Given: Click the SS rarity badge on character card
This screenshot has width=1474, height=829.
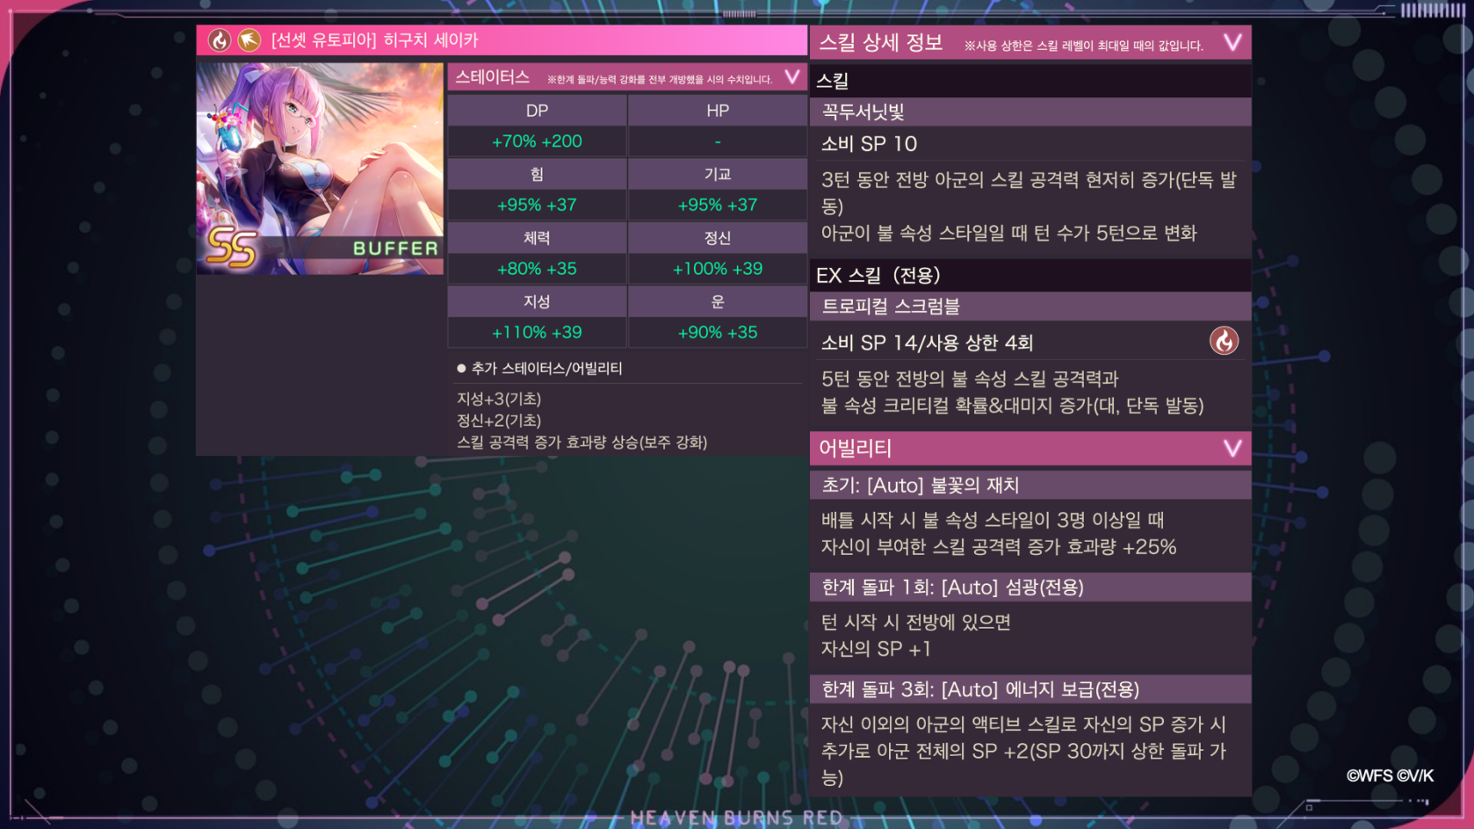Looking at the screenshot, I should tap(231, 247).
